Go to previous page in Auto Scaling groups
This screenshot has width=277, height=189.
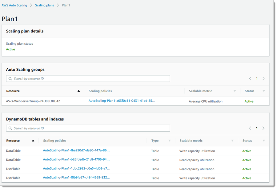click(x=250, y=79)
